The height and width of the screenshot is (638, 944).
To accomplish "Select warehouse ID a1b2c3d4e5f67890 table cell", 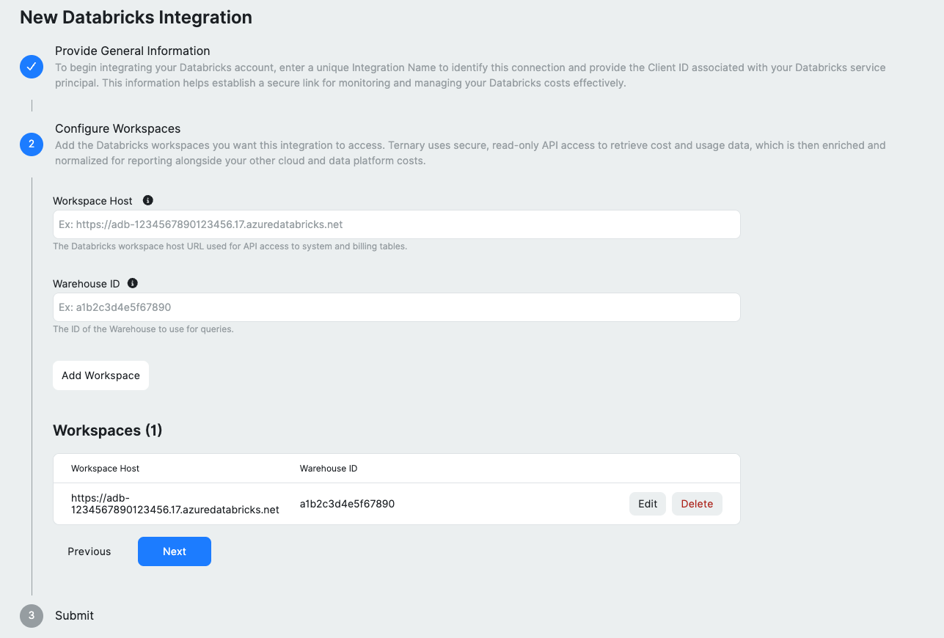I will pyautogui.click(x=347, y=504).
